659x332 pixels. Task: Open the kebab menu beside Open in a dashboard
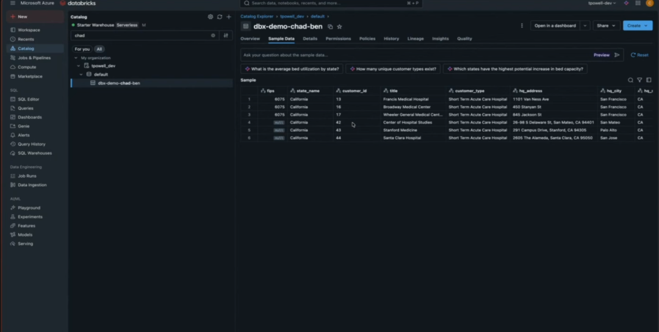522,26
